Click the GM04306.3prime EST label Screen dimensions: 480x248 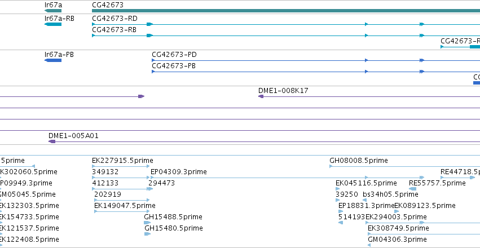click(x=397, y=240)
